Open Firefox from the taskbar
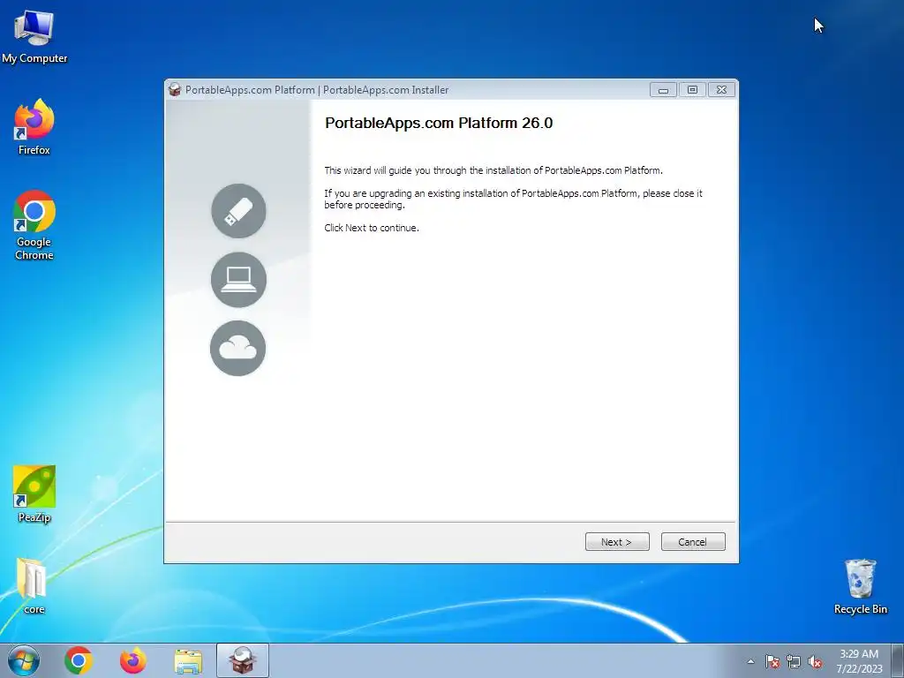Viewport: 904px width, 678px height. click(x=132, y=660)
